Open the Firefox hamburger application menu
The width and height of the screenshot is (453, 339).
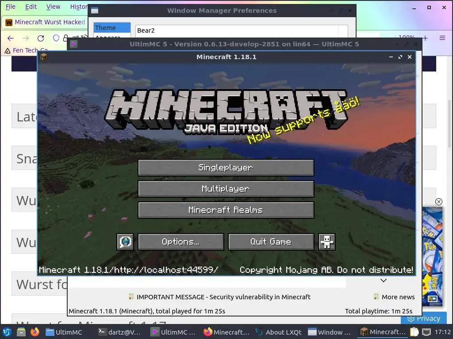pos(442,38)
